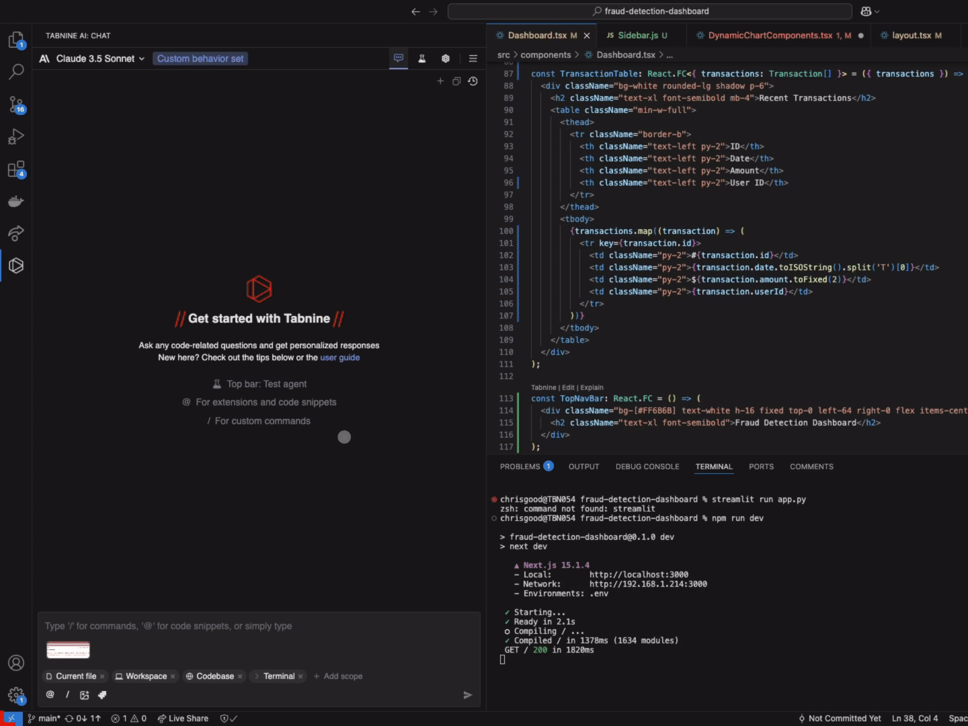The width and height of the screenshot is (968, 726).
Task: Open the user guide link
Action: (339, 358)
